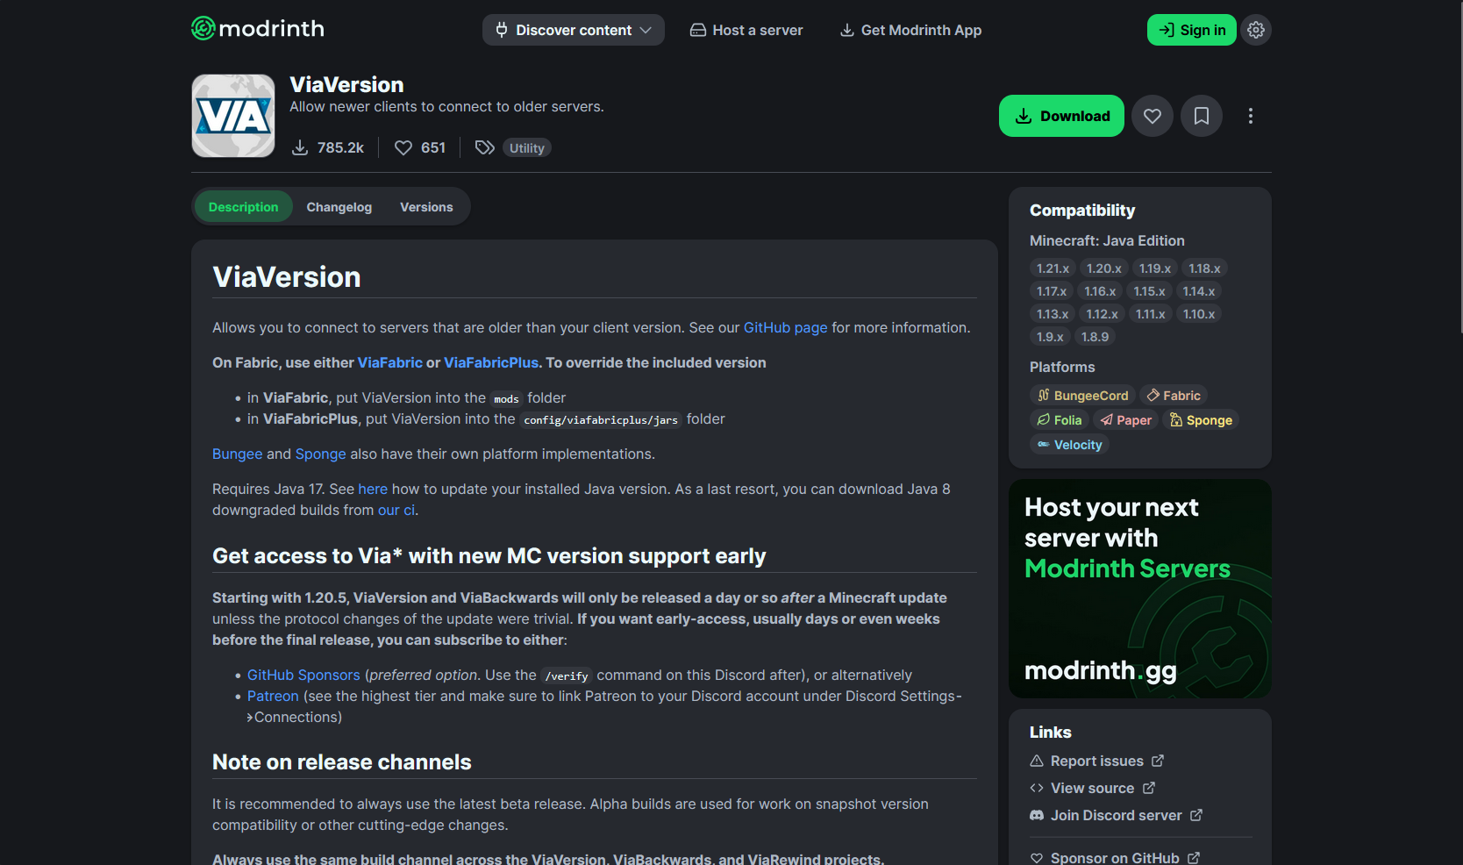Image resolution: width=1463 pixels, height=865 pixels.
Task: Click the Modrinth logo in the header
Action: click(x=258, y=29)
